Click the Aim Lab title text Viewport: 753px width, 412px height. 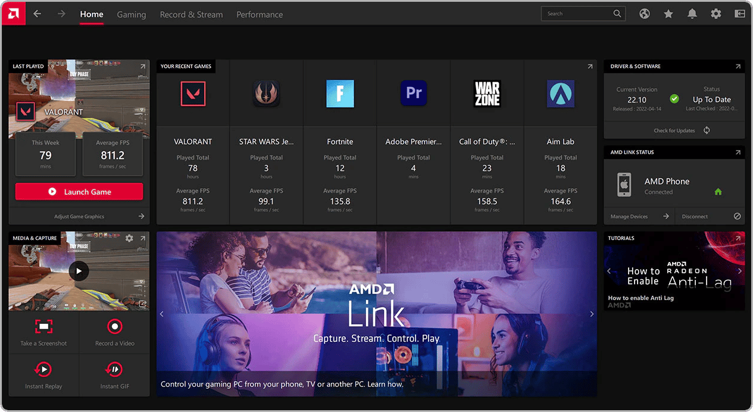561,142
